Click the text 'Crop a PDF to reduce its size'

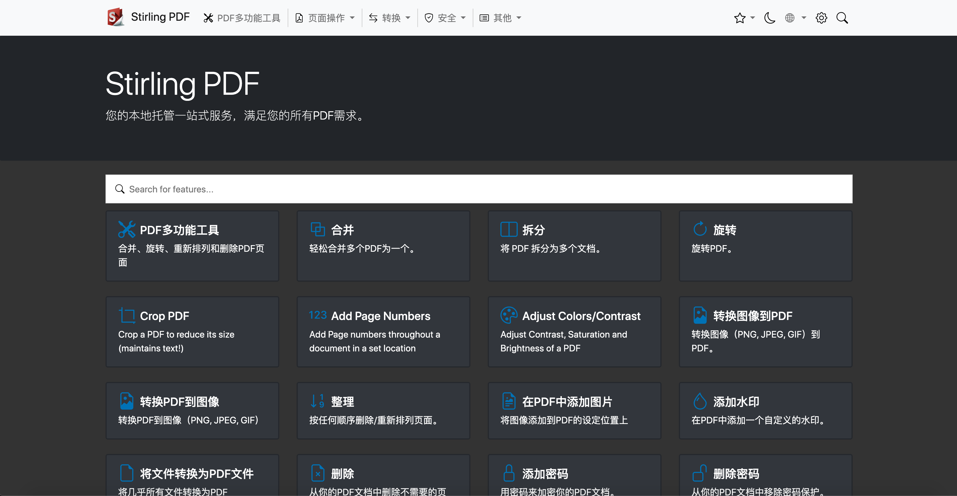(176, 334)
